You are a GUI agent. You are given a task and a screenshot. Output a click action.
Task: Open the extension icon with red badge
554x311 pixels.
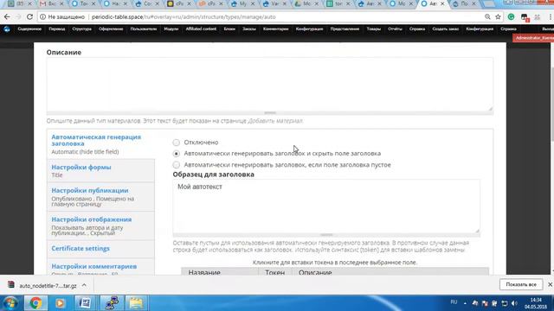click(x=525, y=17)
